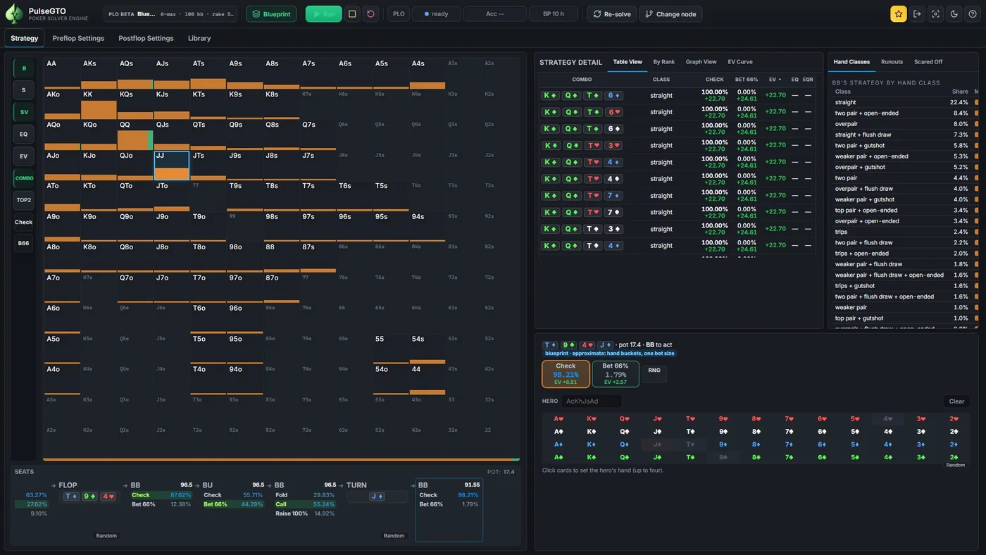This screenshot has width=986, height=555.
Task: Open the EV Curve tab
Action: [x=740, y=62]
